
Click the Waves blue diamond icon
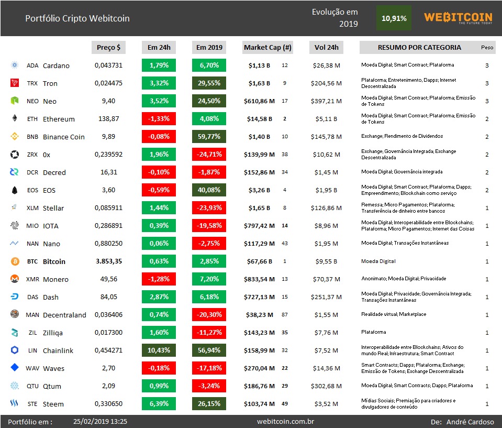coord(15,368)
